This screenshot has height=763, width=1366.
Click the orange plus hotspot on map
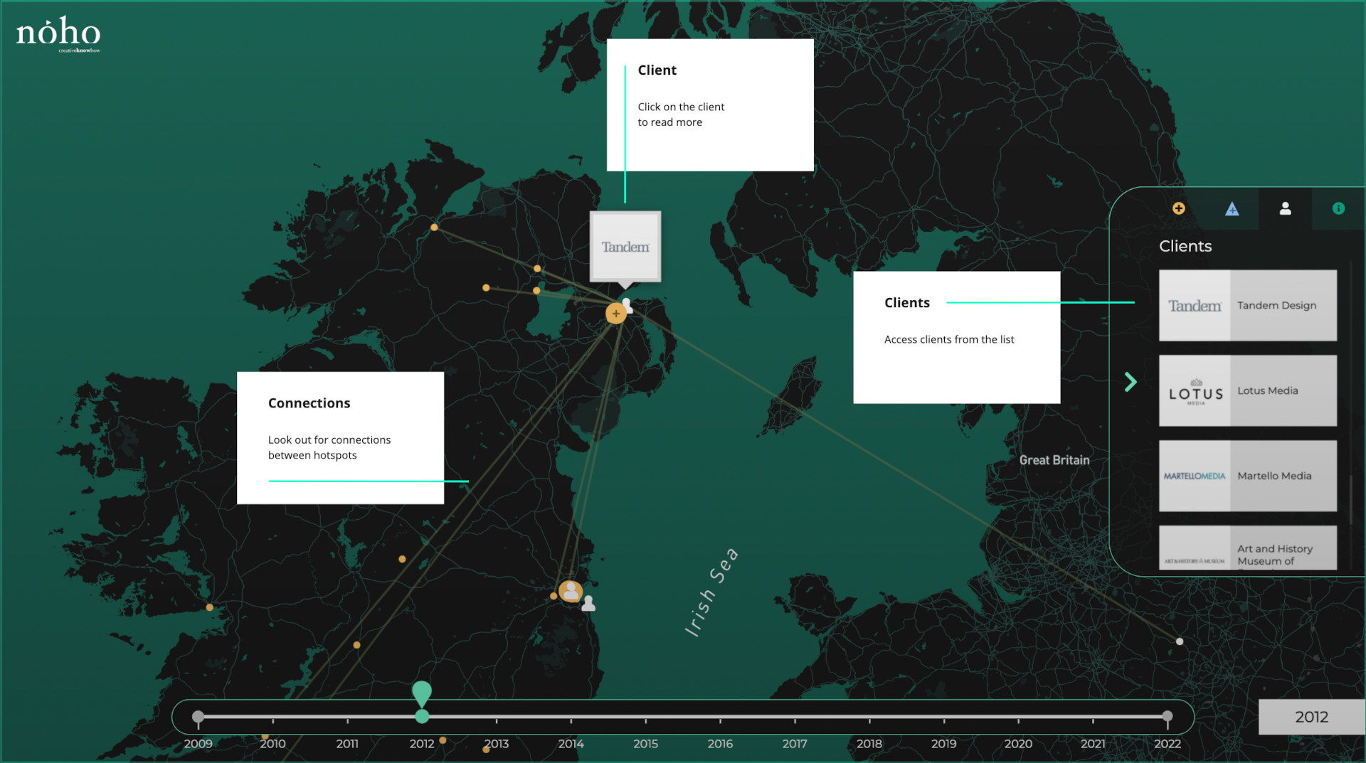pos(615,314)
